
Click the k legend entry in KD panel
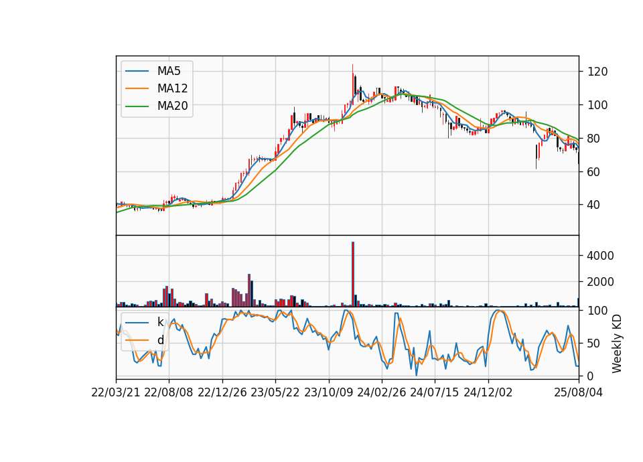(160, 322)
